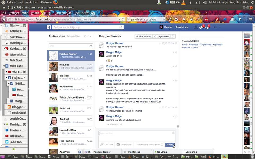Click the Privaatsus footer link

click(193, 45)
